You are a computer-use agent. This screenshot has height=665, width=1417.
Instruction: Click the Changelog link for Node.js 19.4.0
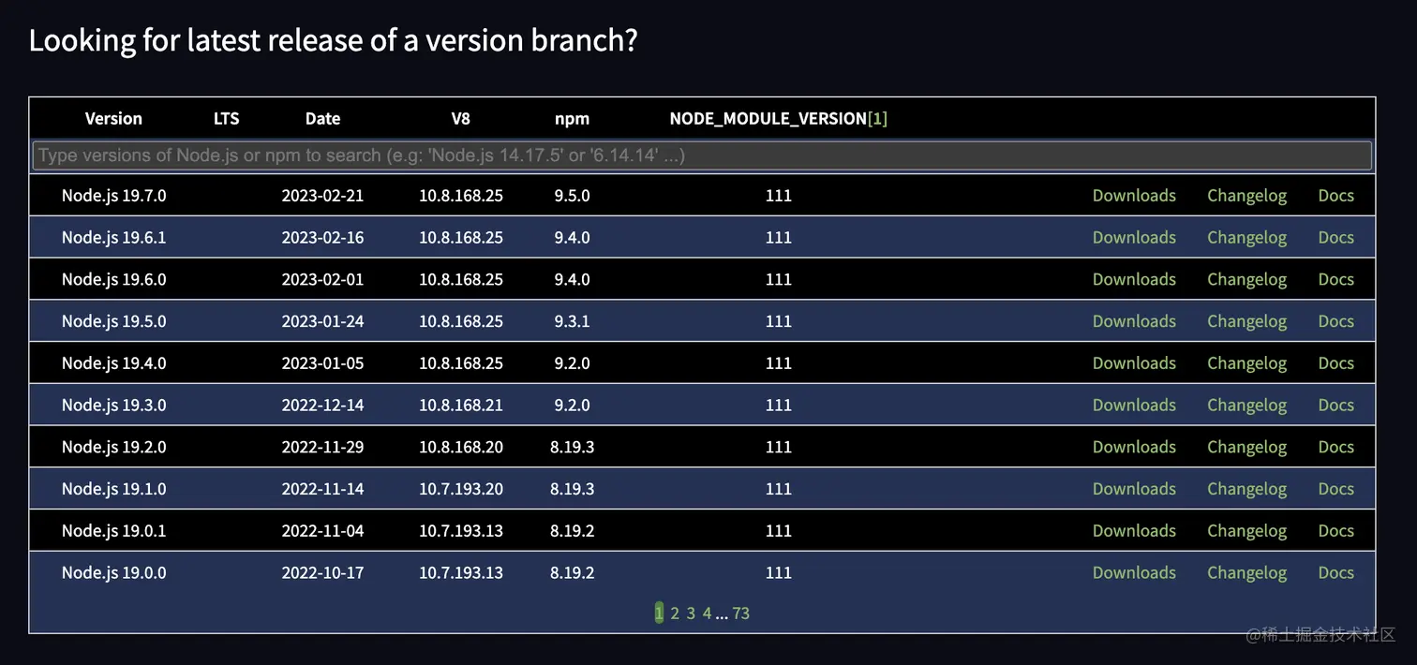(x=1246, y=362)
